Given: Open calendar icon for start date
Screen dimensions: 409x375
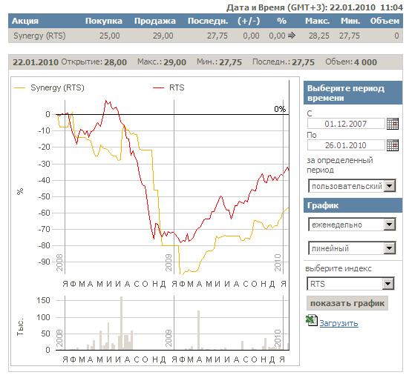Looking at the screenshot, I should (x=393, y=124).
